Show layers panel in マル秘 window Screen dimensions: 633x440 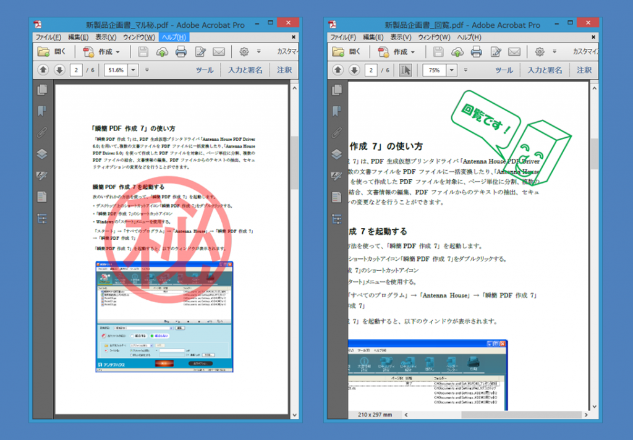tap(42, 154)
